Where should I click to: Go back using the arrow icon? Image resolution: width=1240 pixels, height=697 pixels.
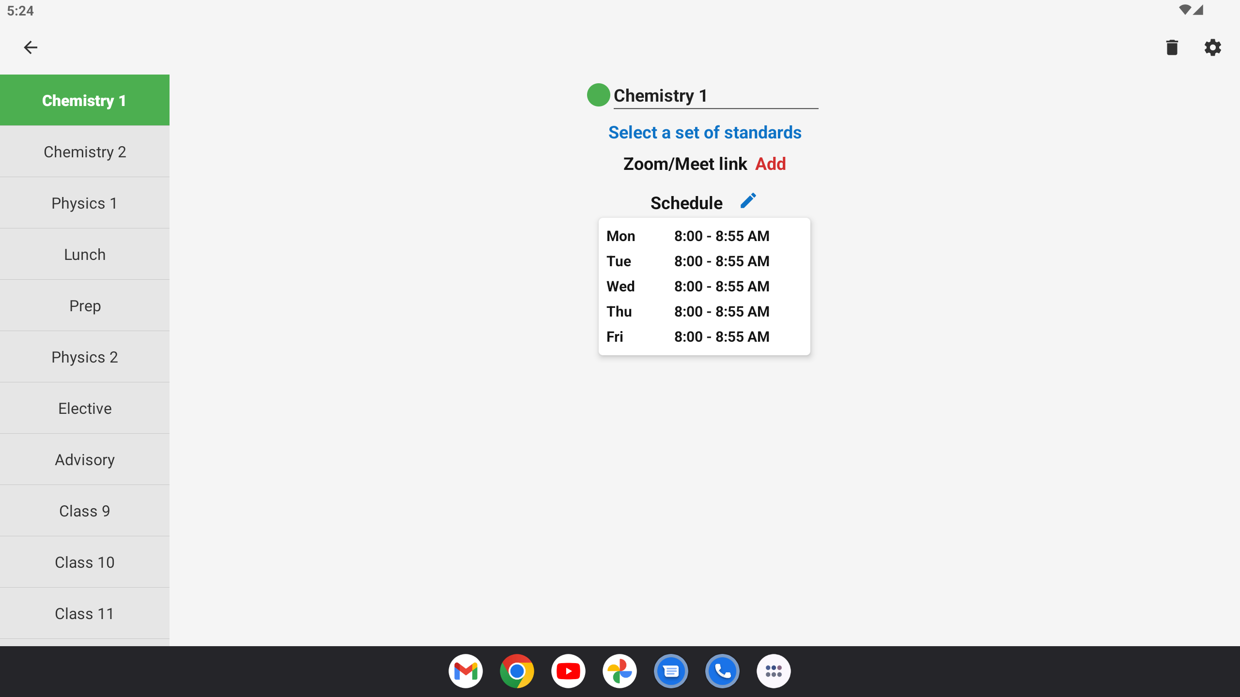point(31,47)
